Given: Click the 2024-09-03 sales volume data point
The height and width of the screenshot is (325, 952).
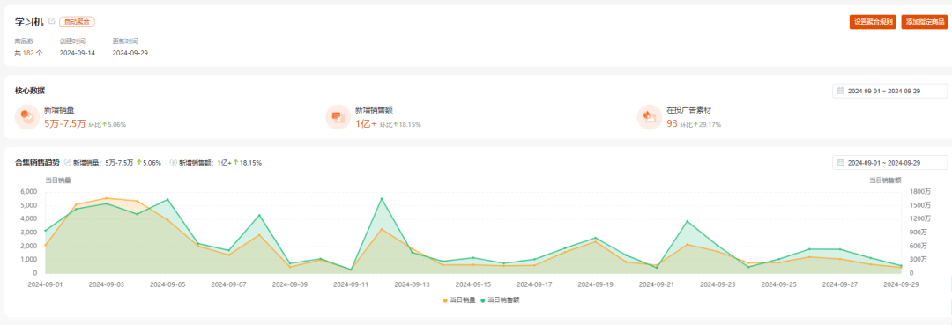Looking at the screenshot, I should [x=107, y=198].
